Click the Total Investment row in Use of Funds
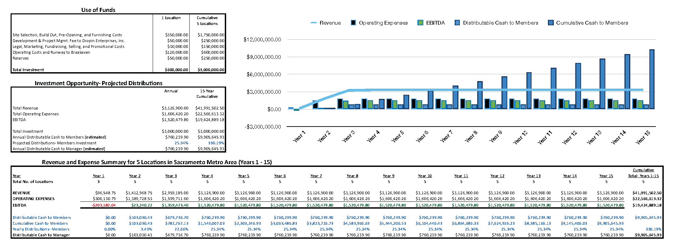The image size is (674, 249). coord(28,70)
